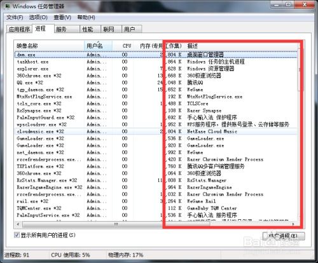Switch to the 用户 tab
The width and height of the screenshot is (318, 263).
tap(132, 29)
